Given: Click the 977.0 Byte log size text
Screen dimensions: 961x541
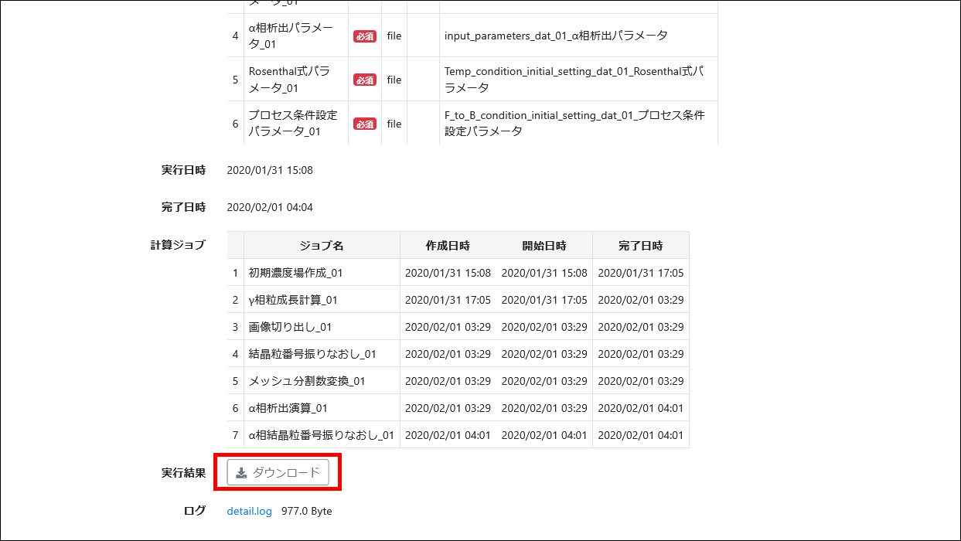Looking at the screenshot, I should [306, 511].
